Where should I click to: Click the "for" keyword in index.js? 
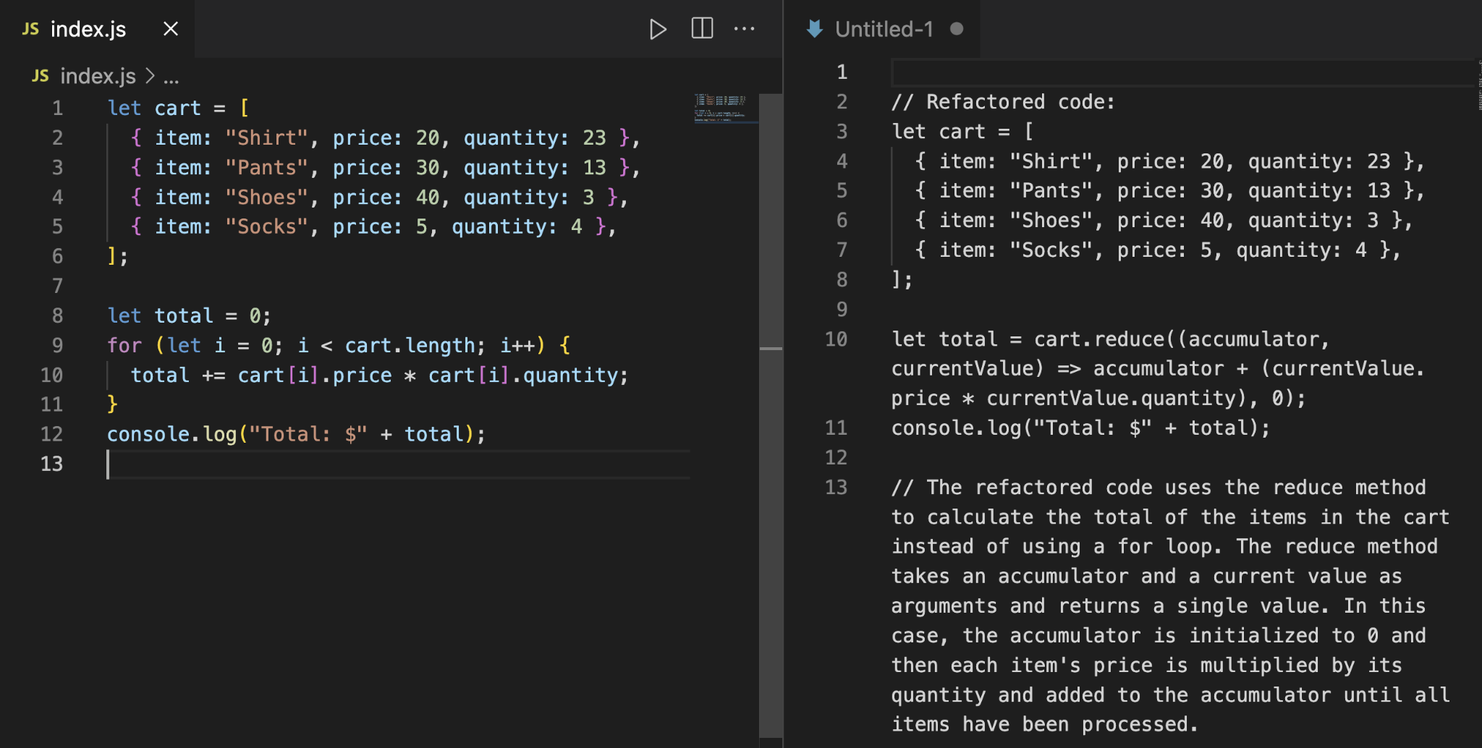click(x=124, y=345)
